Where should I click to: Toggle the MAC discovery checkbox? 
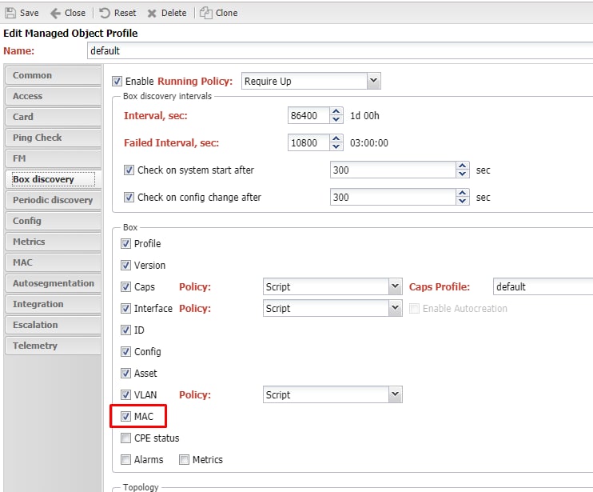coord(125,416)
